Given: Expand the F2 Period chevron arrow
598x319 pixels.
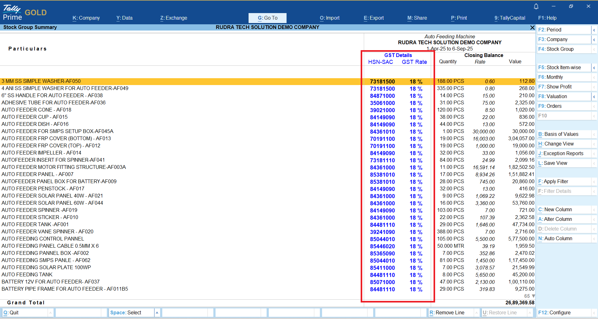Looking at the screenshot, I should point(594,30).
